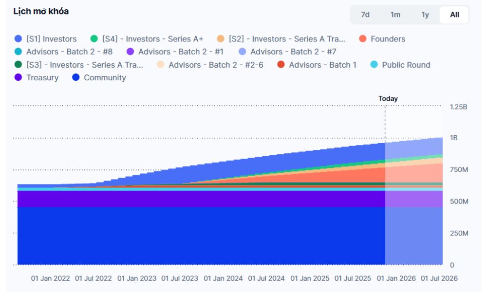Toggle Advisors - Batch 1 legend entry
Screen dimensions: 487x292
tap(322, 65)
